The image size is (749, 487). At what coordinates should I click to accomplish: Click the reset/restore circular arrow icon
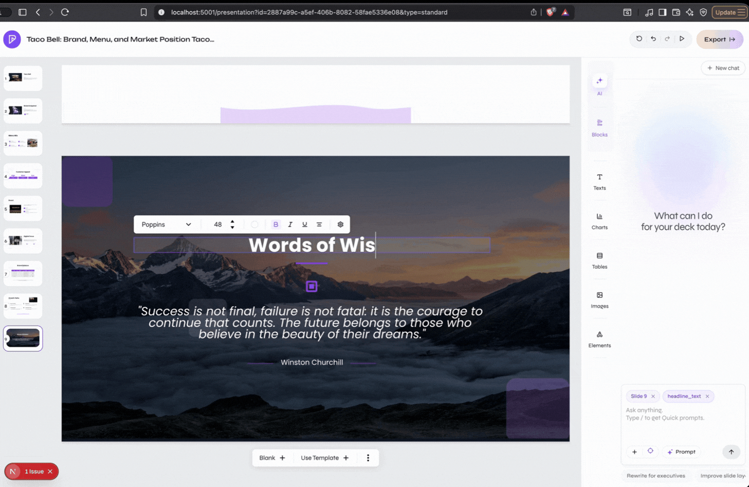tap(639, 39)
